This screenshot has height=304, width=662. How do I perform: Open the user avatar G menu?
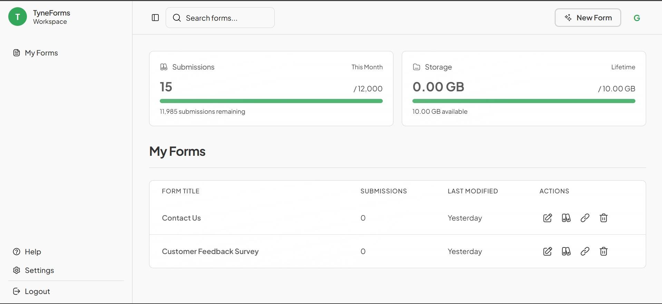point(637,18)
